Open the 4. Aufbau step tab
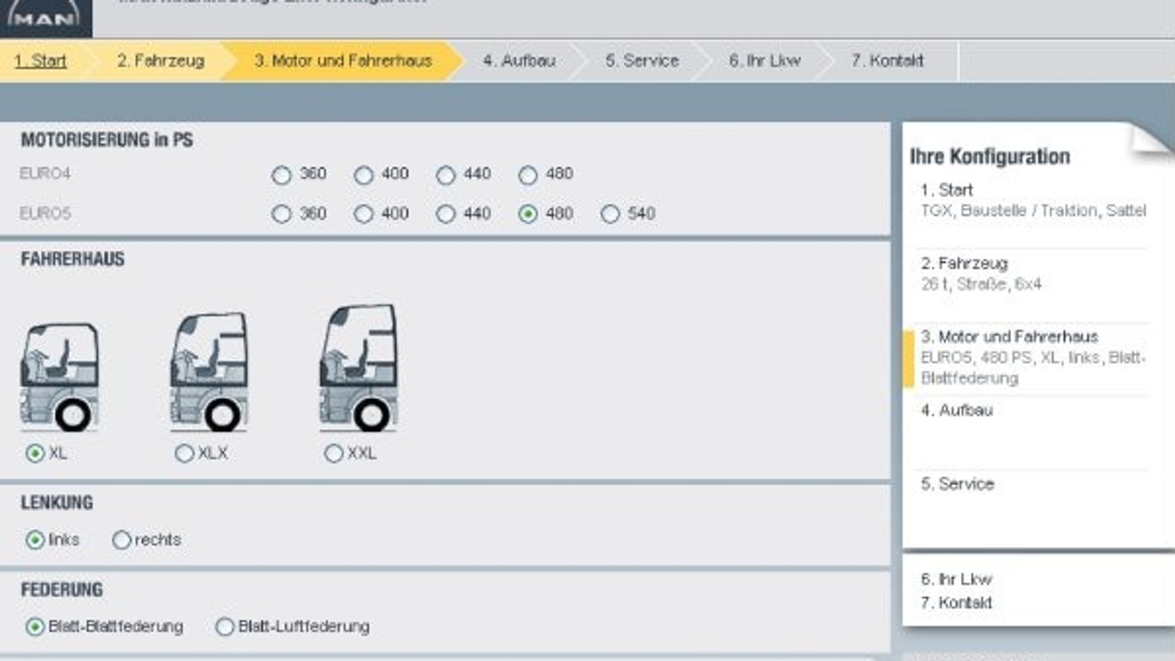Screen dimensions: 1175x661 (x=519, y=61)
